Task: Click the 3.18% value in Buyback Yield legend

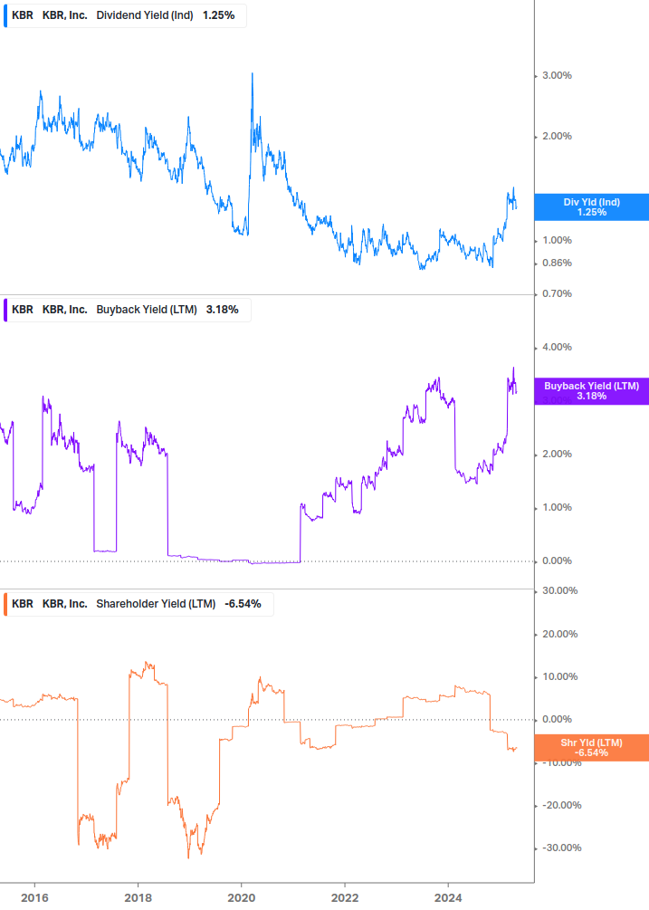Action: point(222,310)
